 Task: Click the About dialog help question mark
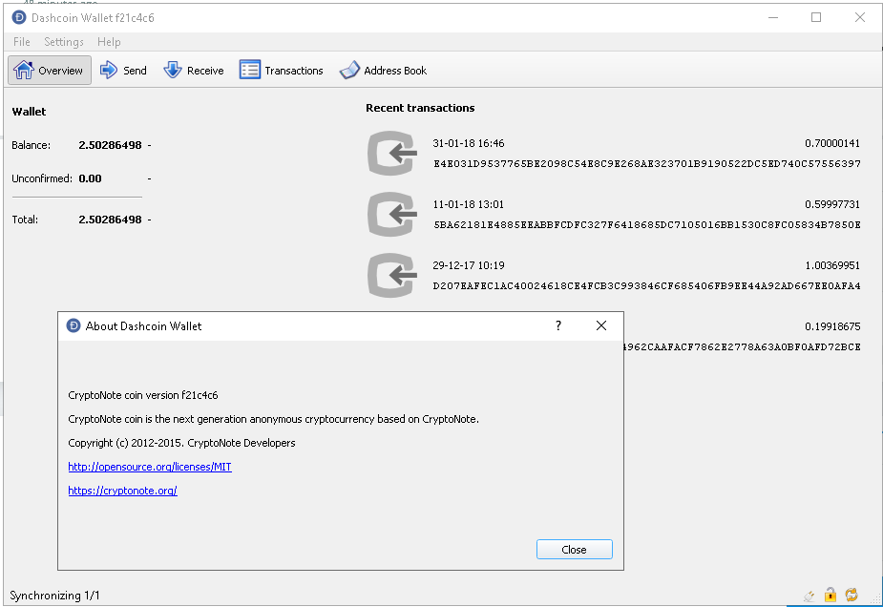coord(558,325)
